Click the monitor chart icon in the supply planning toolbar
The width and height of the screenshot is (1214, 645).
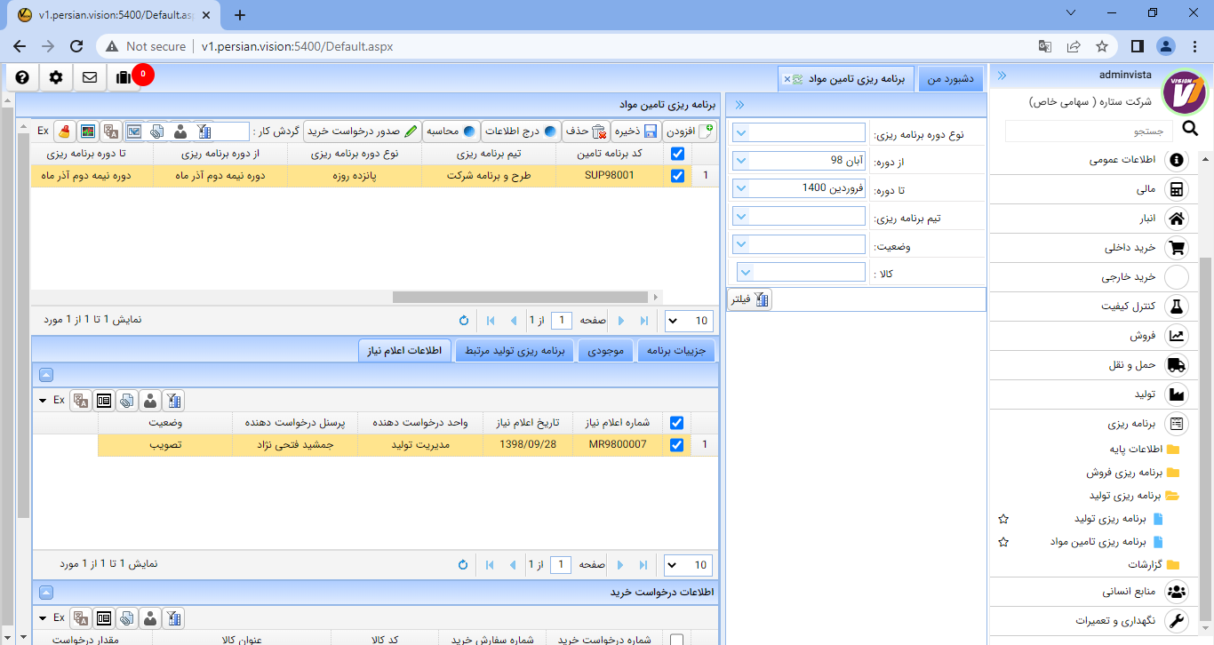pyautogui.click(x=87, y=131)
